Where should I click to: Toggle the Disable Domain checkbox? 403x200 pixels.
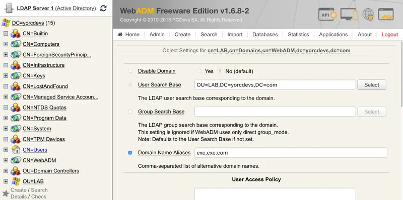click(x=130, y=71)
